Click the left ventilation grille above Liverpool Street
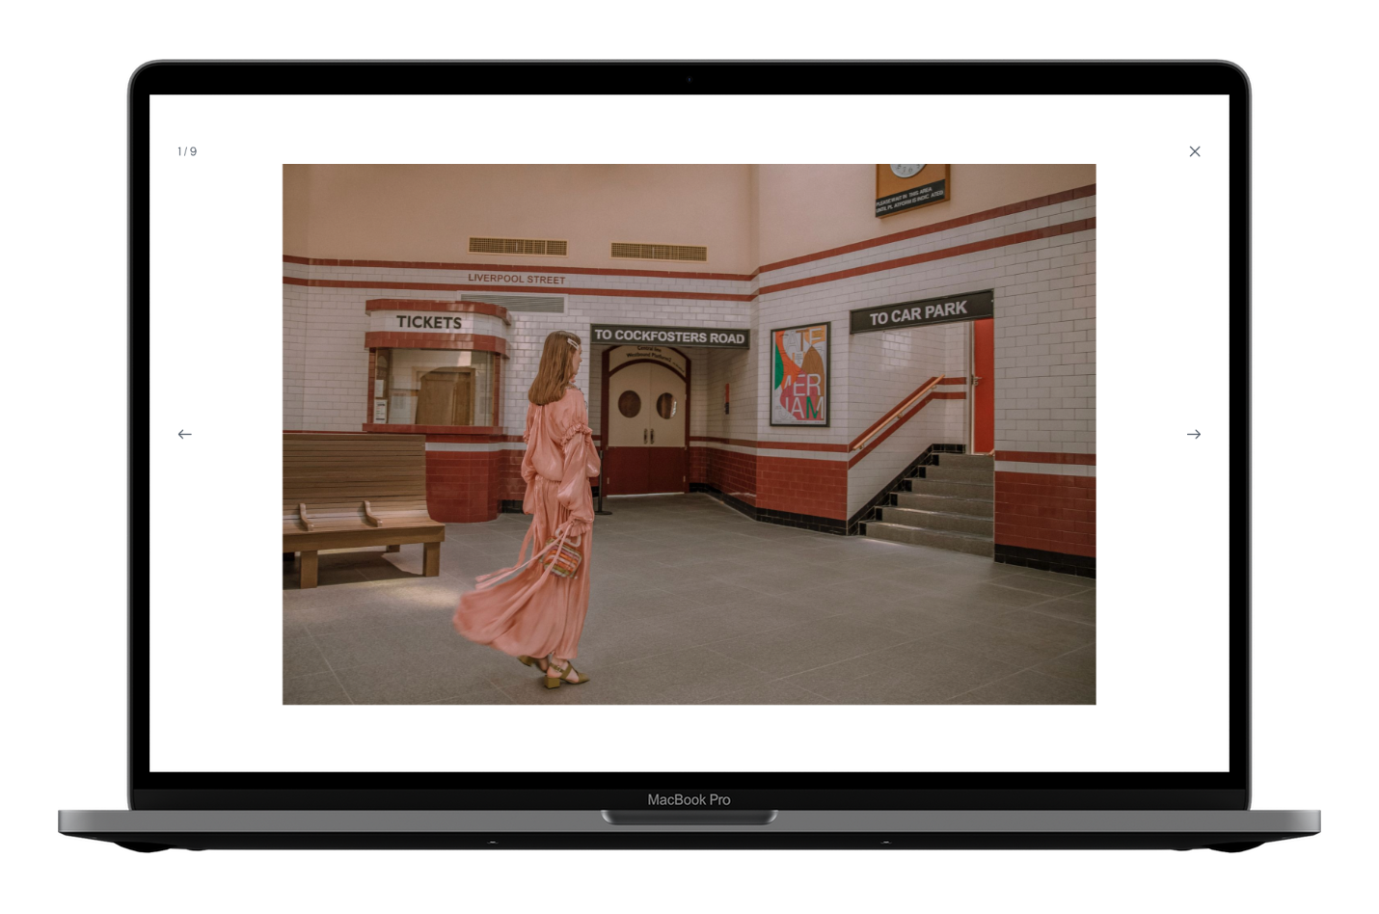Screen dimensions: 1379x914 pyautogui.click(x=518, y=246)
